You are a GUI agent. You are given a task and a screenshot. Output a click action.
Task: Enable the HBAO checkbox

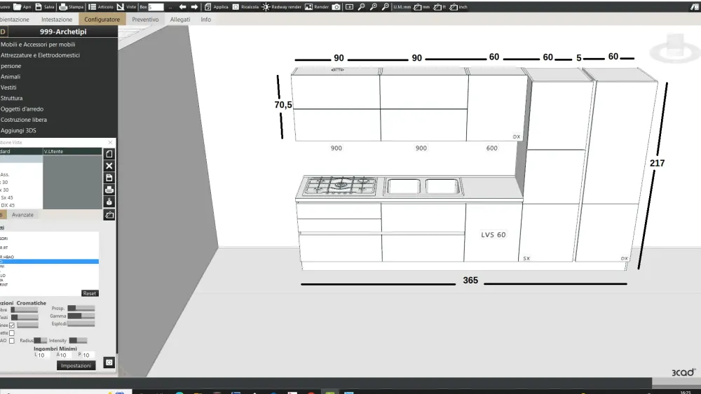pos(12,341)
